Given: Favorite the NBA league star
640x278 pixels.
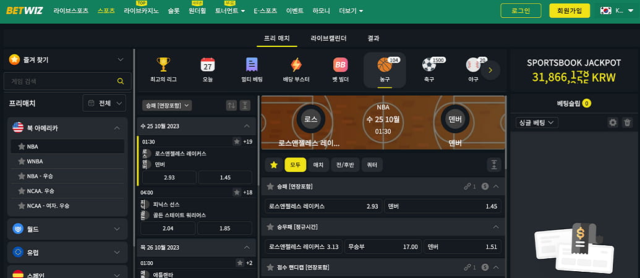Looking at the screenshot, I should [x=21, y=146].
